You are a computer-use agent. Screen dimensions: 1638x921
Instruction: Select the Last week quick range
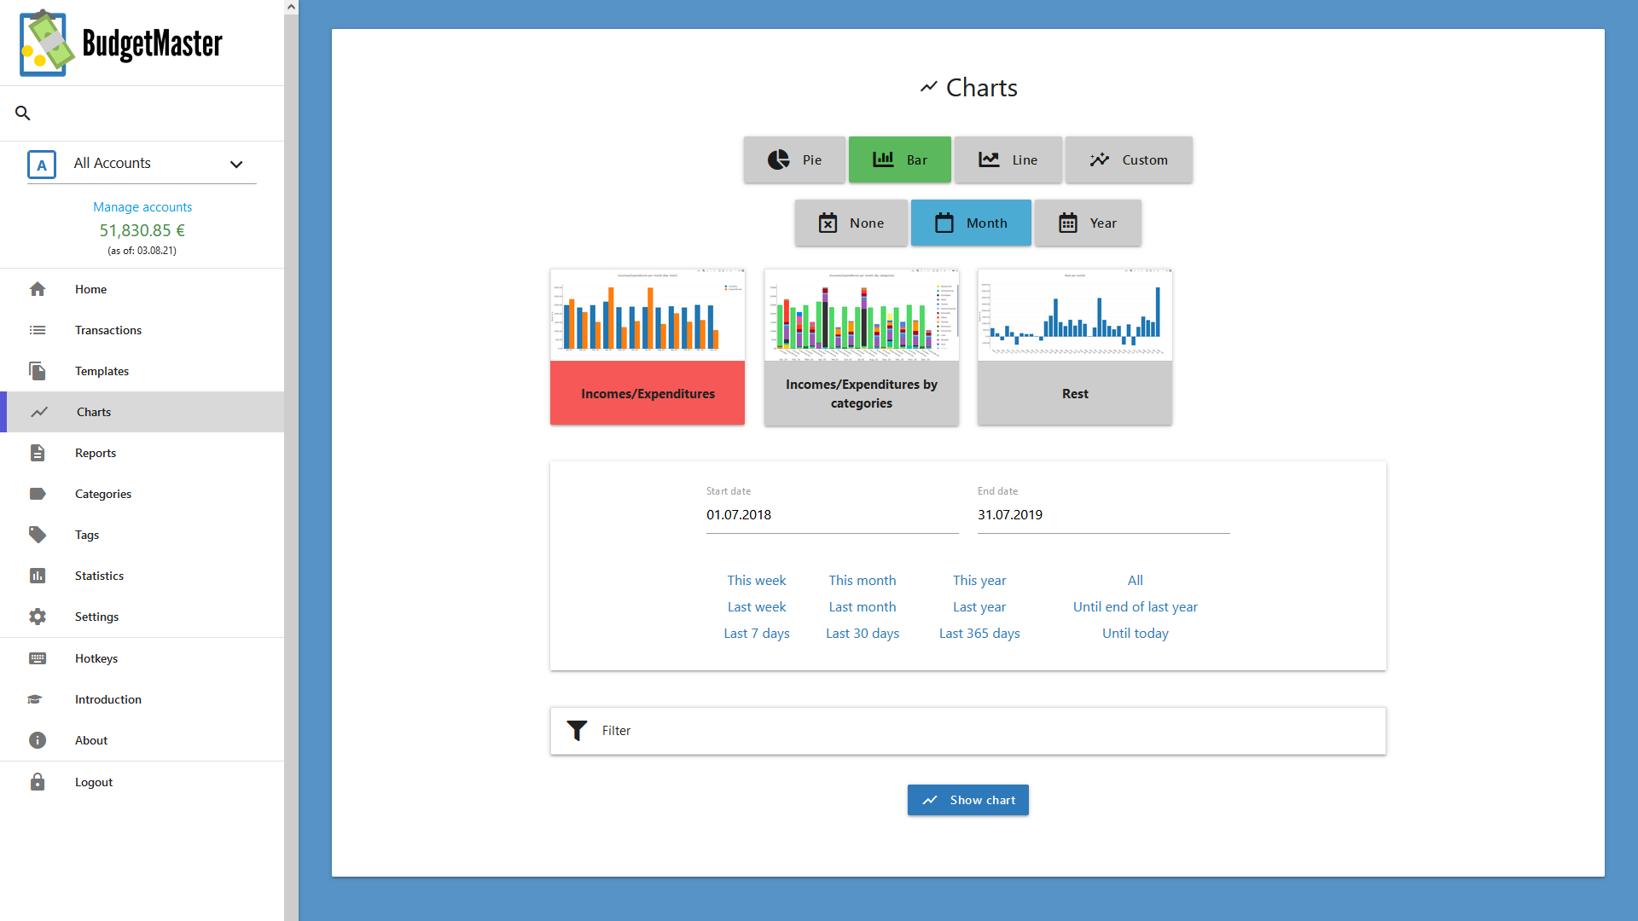[757, 606]
